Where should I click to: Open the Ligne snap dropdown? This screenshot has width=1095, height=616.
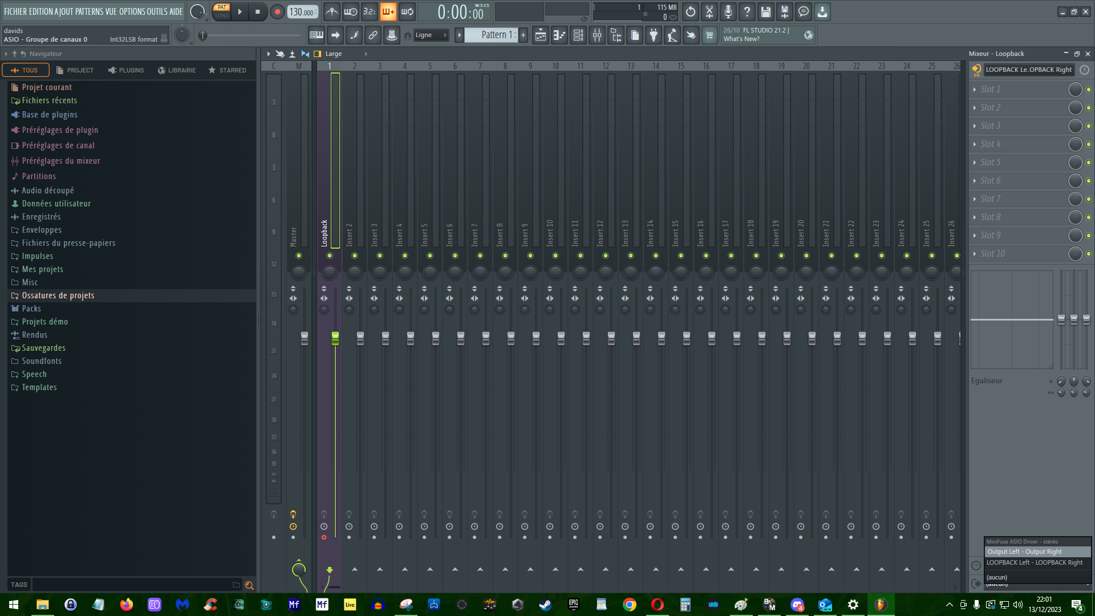(431, 35)
